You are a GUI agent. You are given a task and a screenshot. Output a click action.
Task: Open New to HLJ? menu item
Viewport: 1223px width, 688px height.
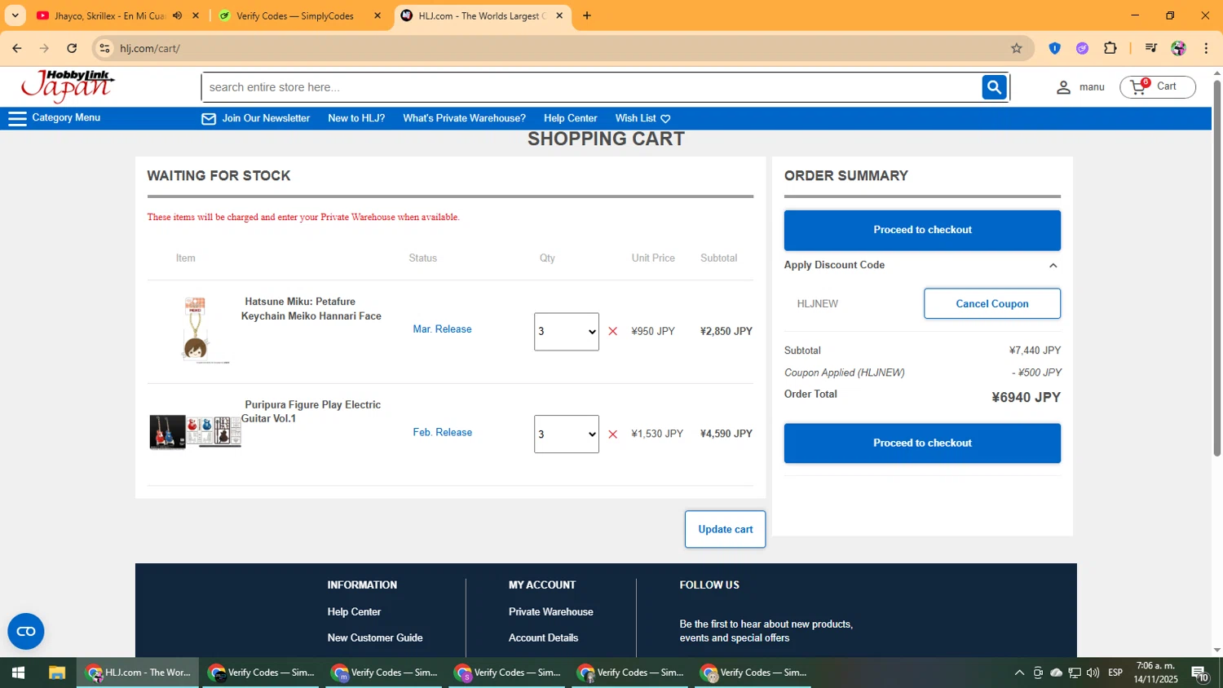pos(356,118)
